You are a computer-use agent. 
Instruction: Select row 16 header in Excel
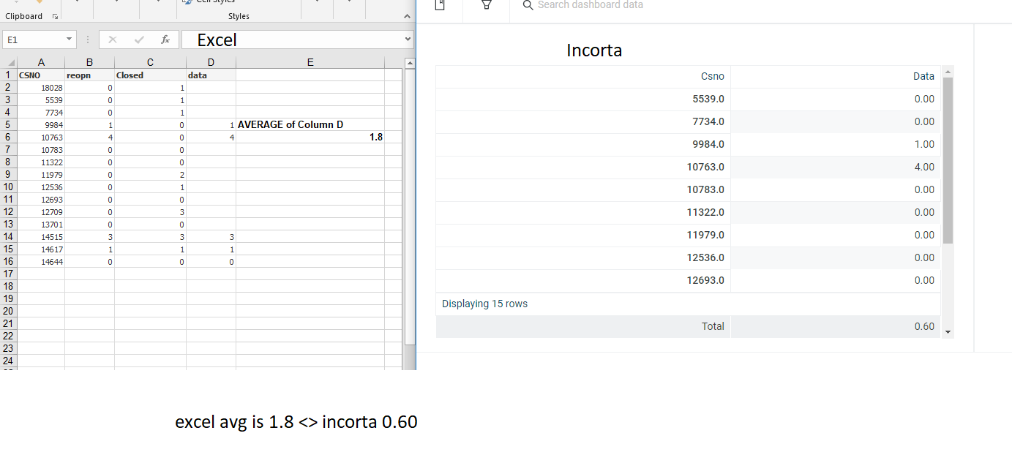(x=9, y=261)
